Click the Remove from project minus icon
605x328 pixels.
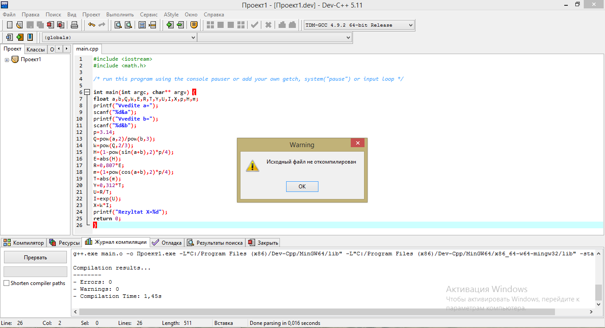[180, 25]
